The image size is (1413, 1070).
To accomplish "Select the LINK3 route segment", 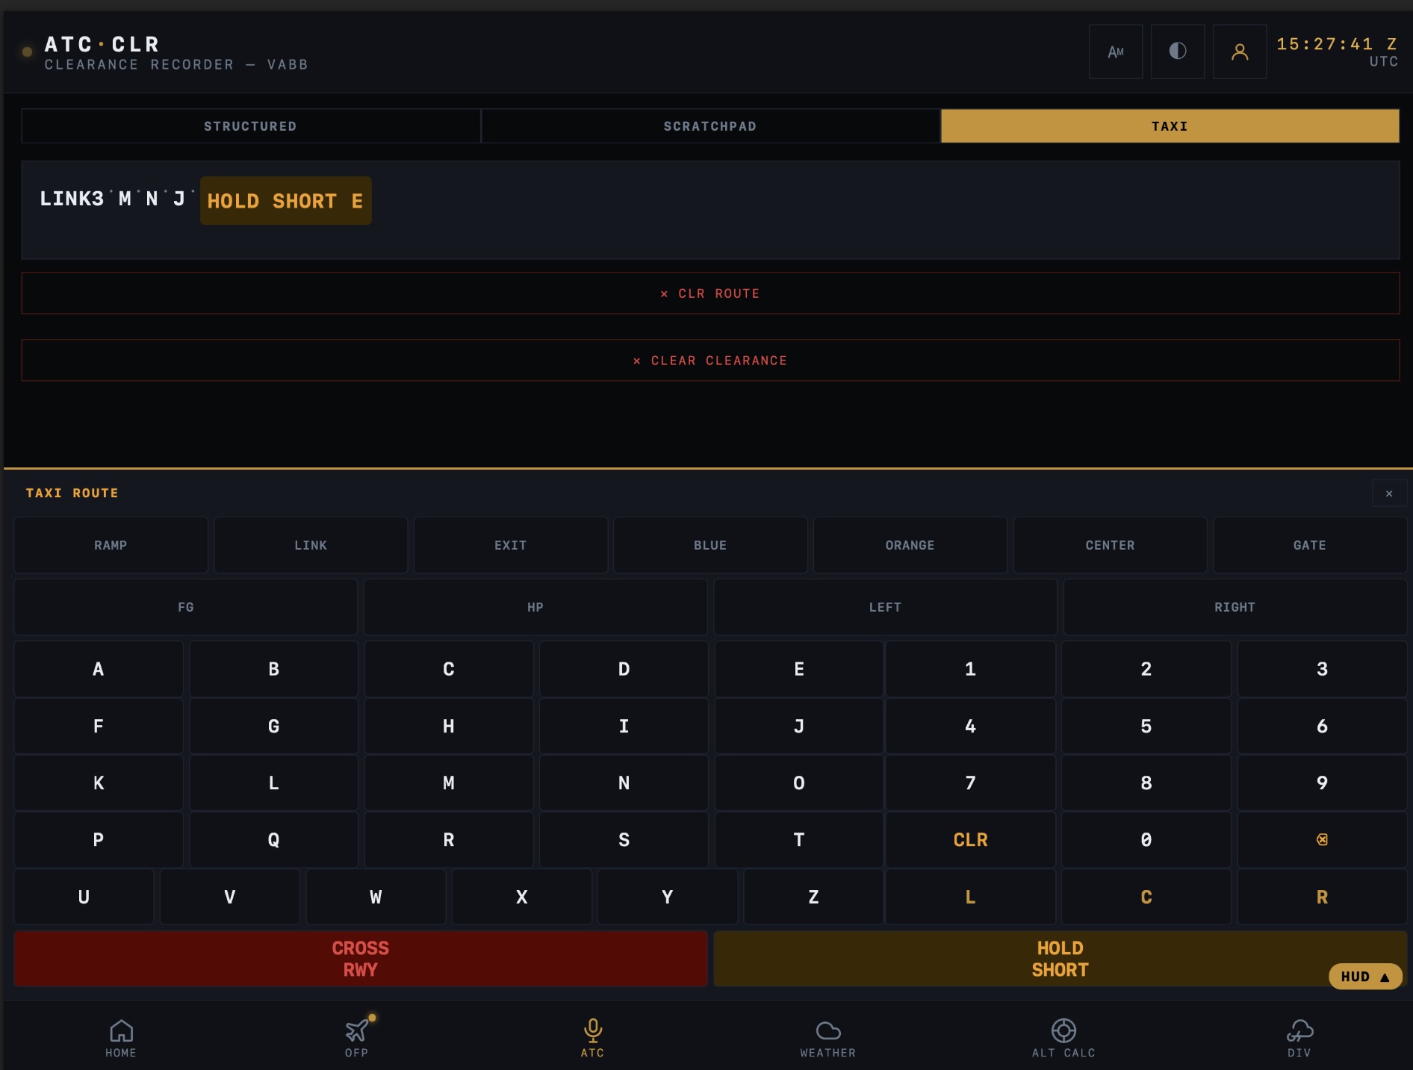I will coord(72,199).
